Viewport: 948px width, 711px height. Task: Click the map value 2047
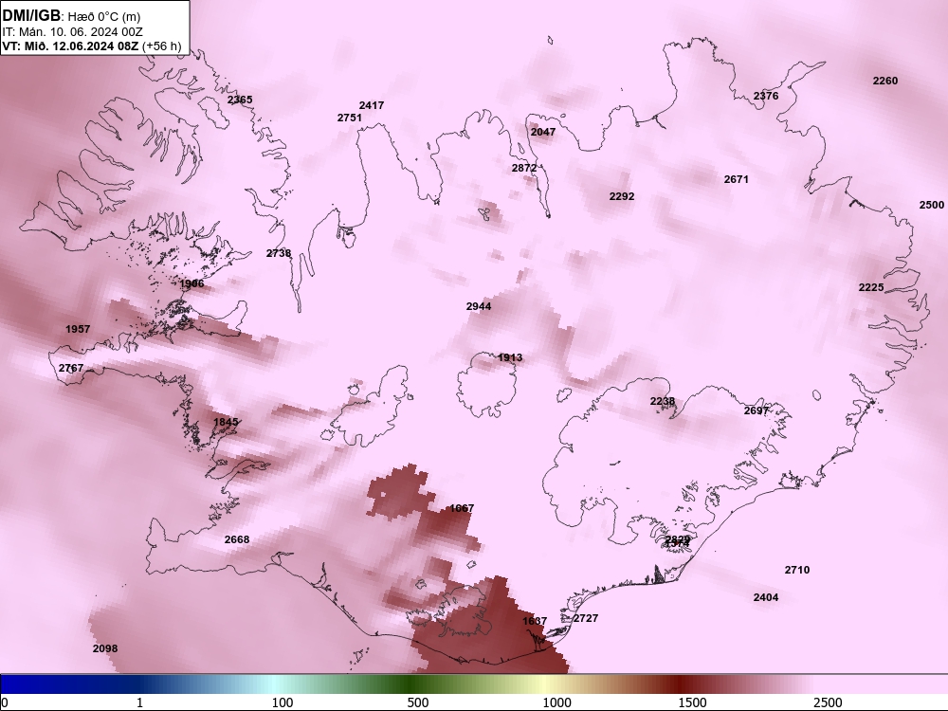click(543, 132)
